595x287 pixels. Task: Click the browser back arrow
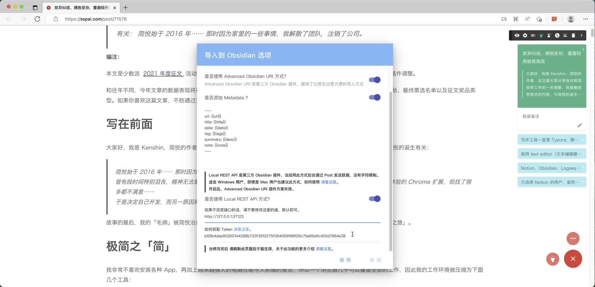point(9,19)
